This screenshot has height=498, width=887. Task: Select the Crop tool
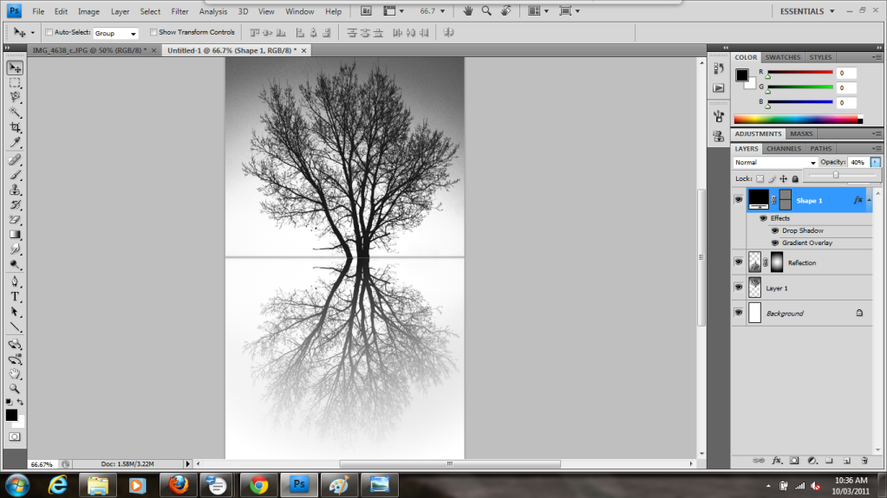[15, 127]
